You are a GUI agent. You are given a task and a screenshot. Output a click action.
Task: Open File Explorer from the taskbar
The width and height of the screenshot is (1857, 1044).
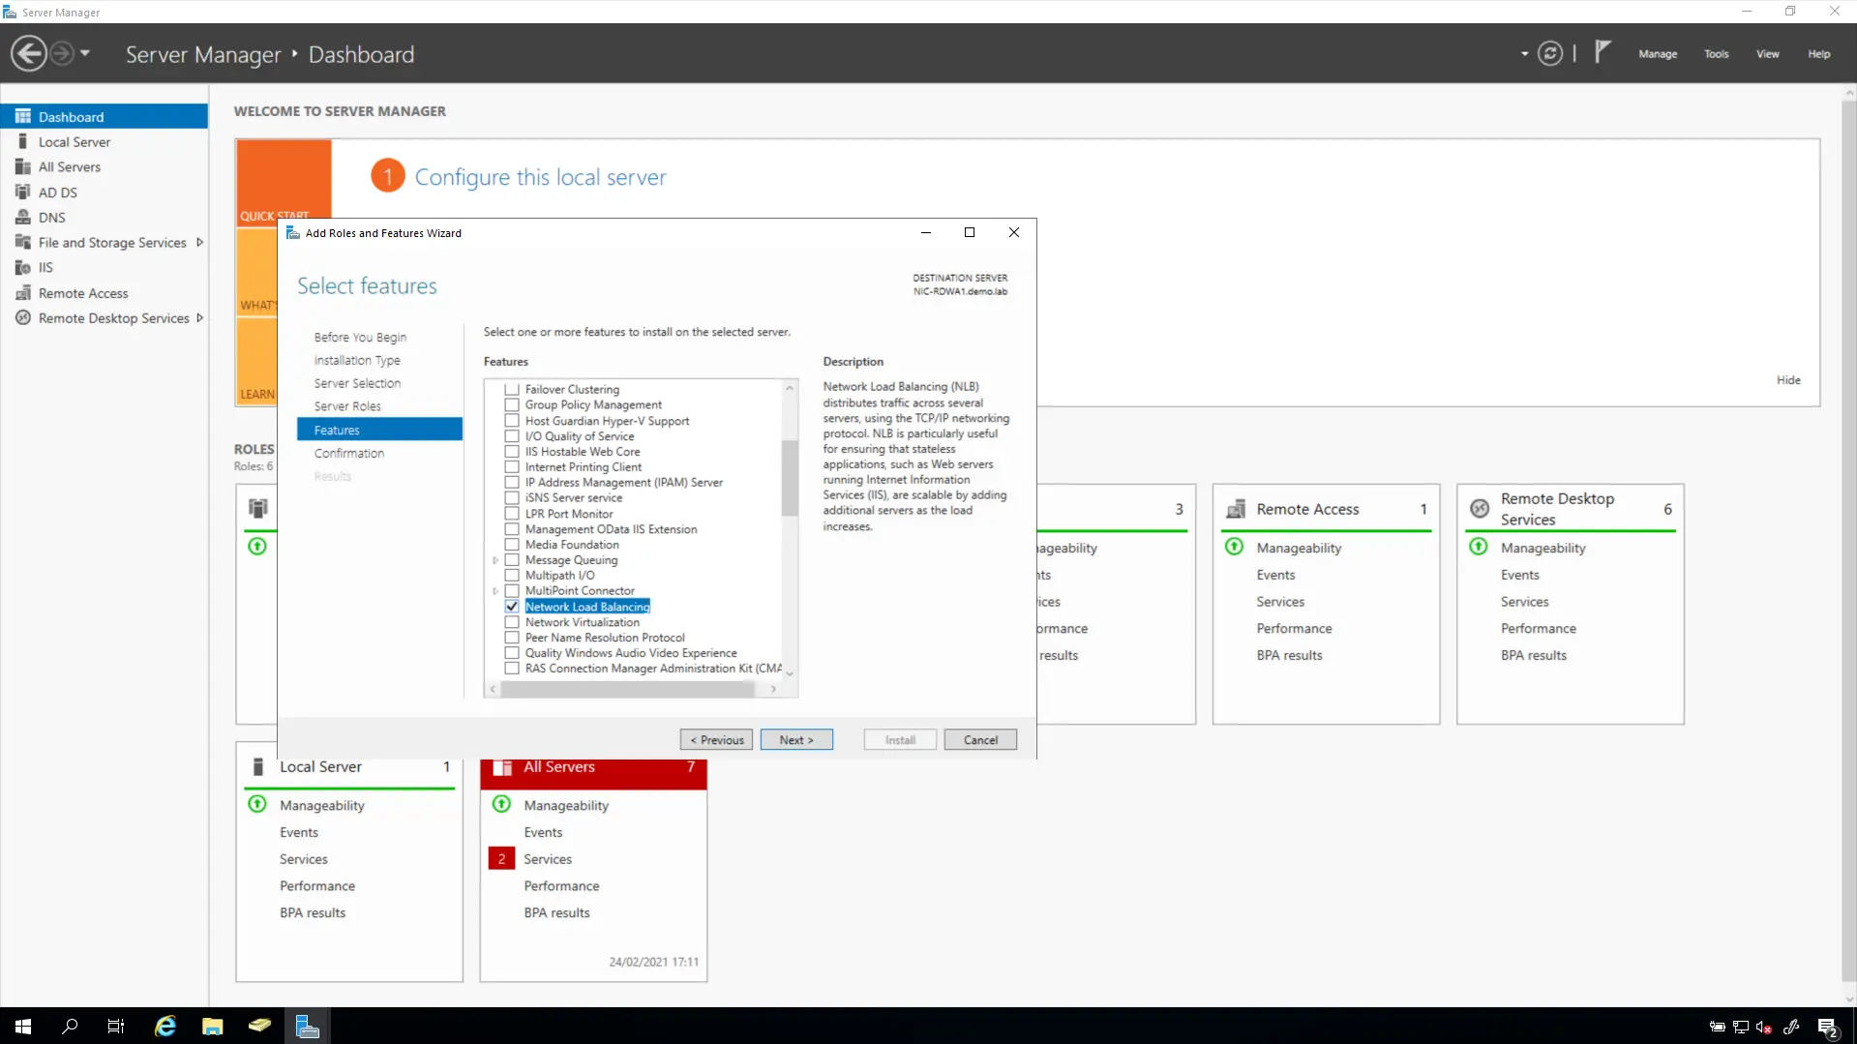coord(213,1026)
